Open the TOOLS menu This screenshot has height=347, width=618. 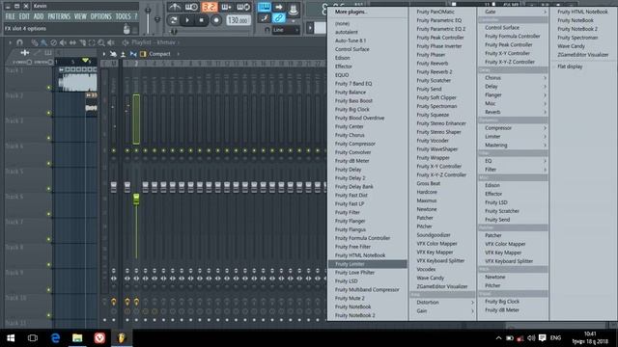coord(123,16)
